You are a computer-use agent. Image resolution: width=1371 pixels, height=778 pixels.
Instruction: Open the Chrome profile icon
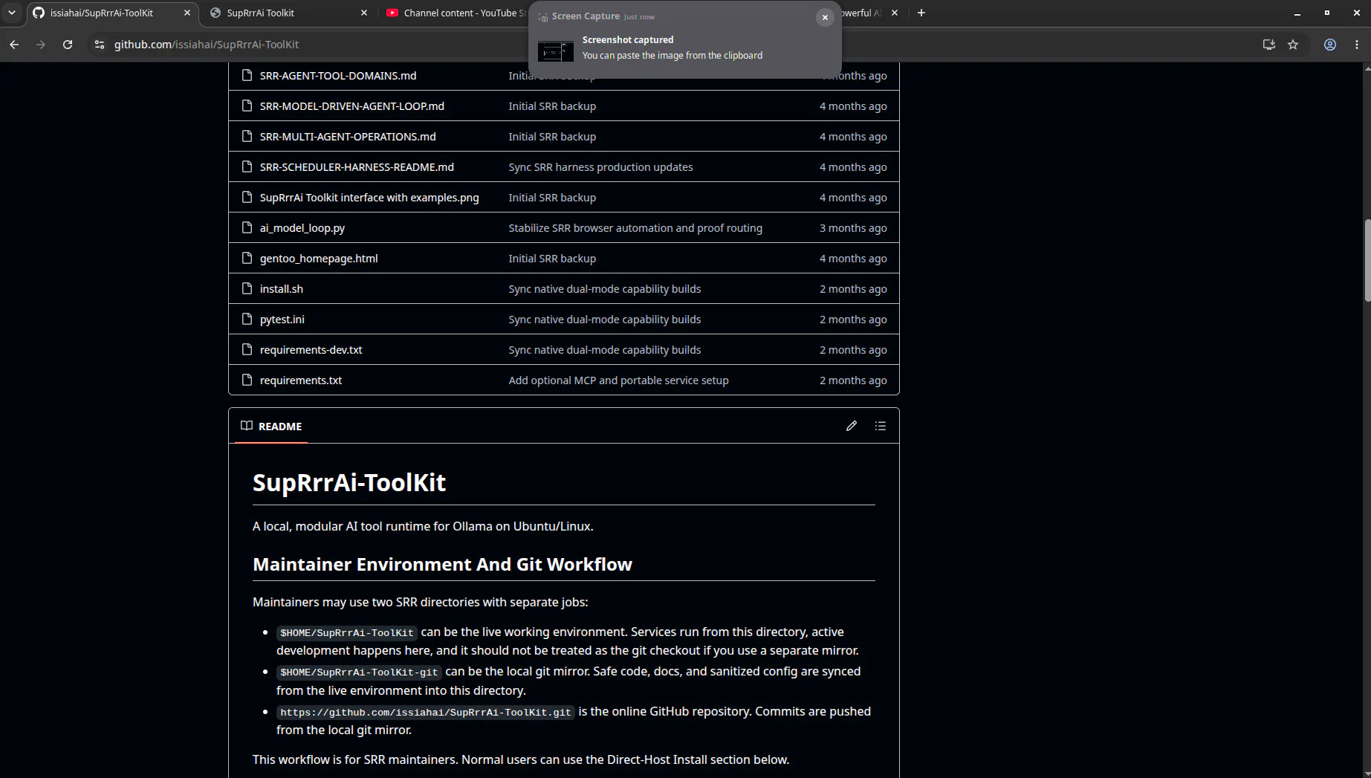click(1330, 45)
